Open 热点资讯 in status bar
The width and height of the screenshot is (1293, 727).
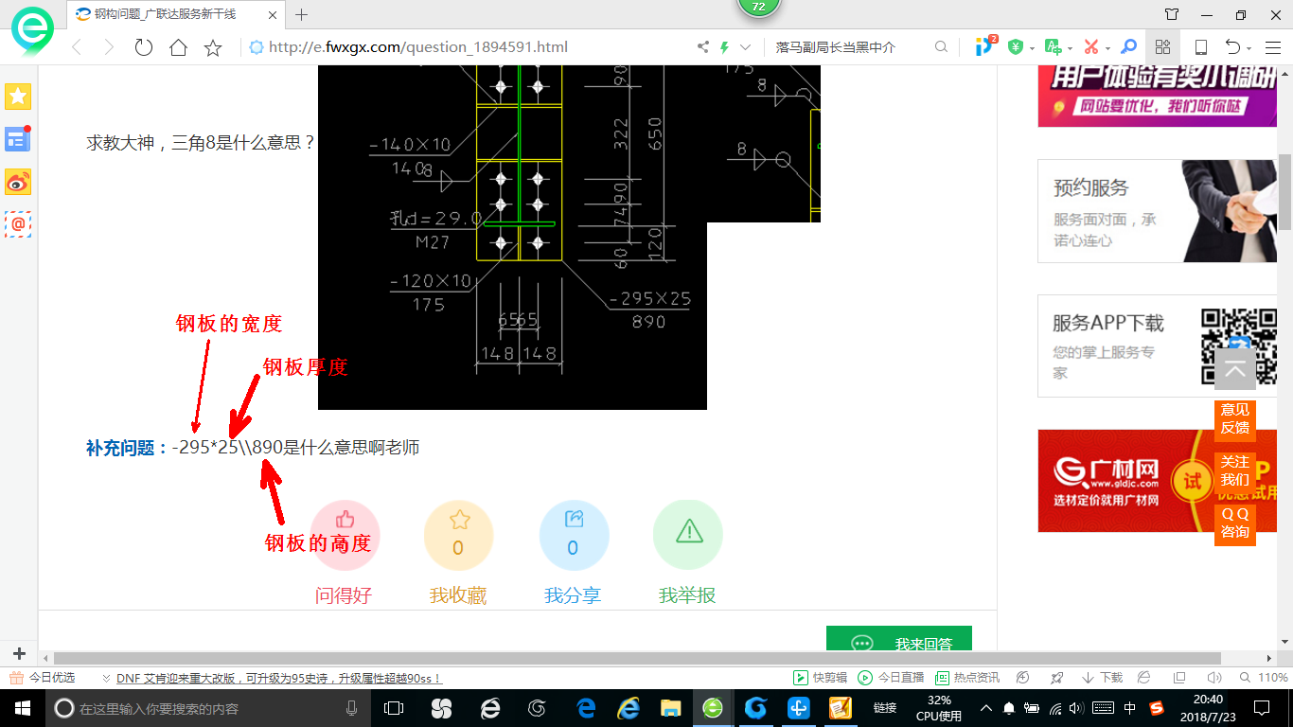967,678
